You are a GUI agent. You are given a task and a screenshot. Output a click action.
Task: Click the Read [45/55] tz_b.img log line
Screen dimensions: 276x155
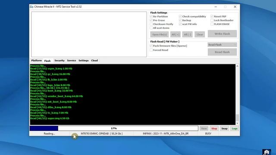click(49, 113)
